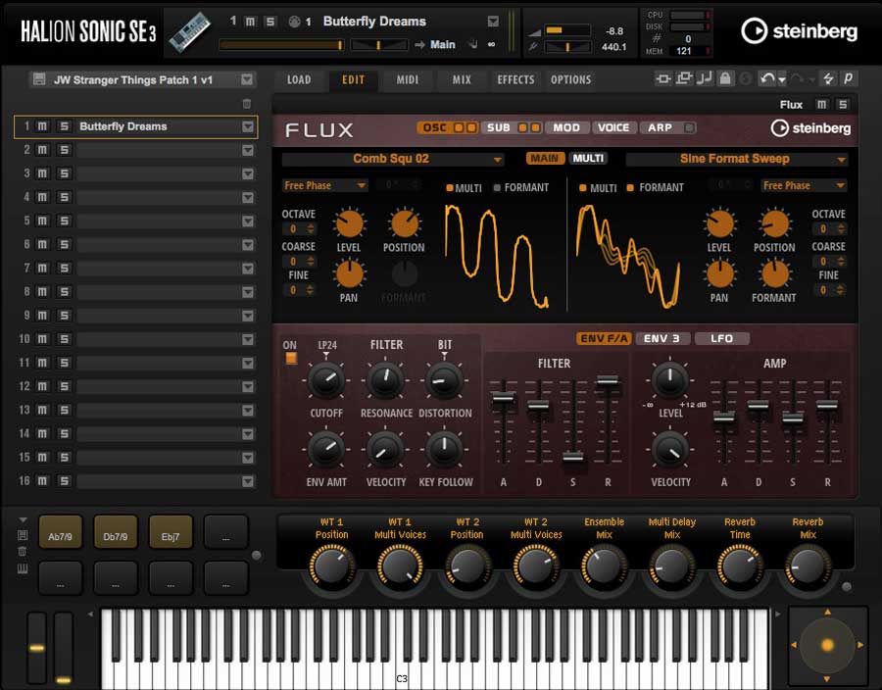Click the pads trash icon

coord(23,552)
